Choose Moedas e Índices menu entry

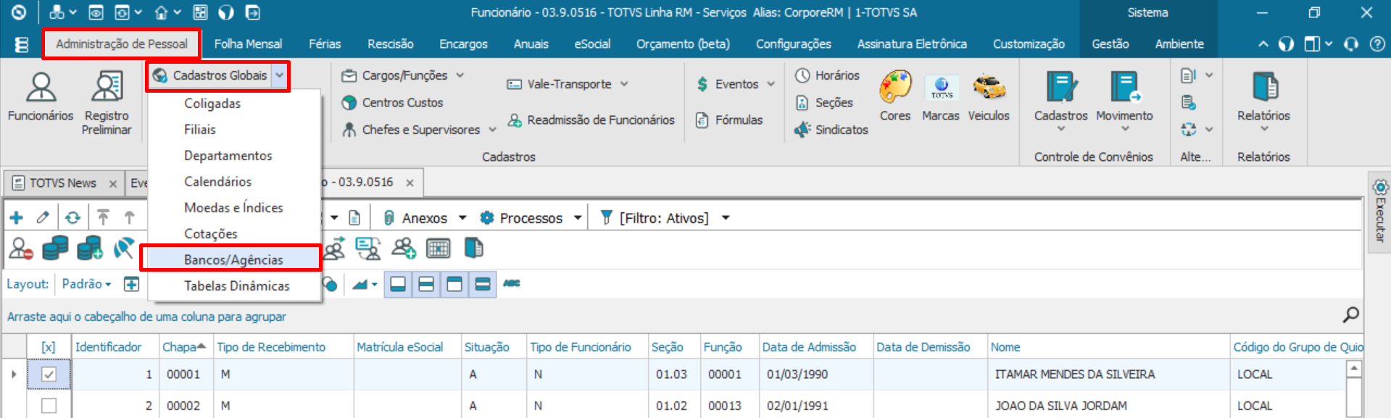tap(233, 207)
